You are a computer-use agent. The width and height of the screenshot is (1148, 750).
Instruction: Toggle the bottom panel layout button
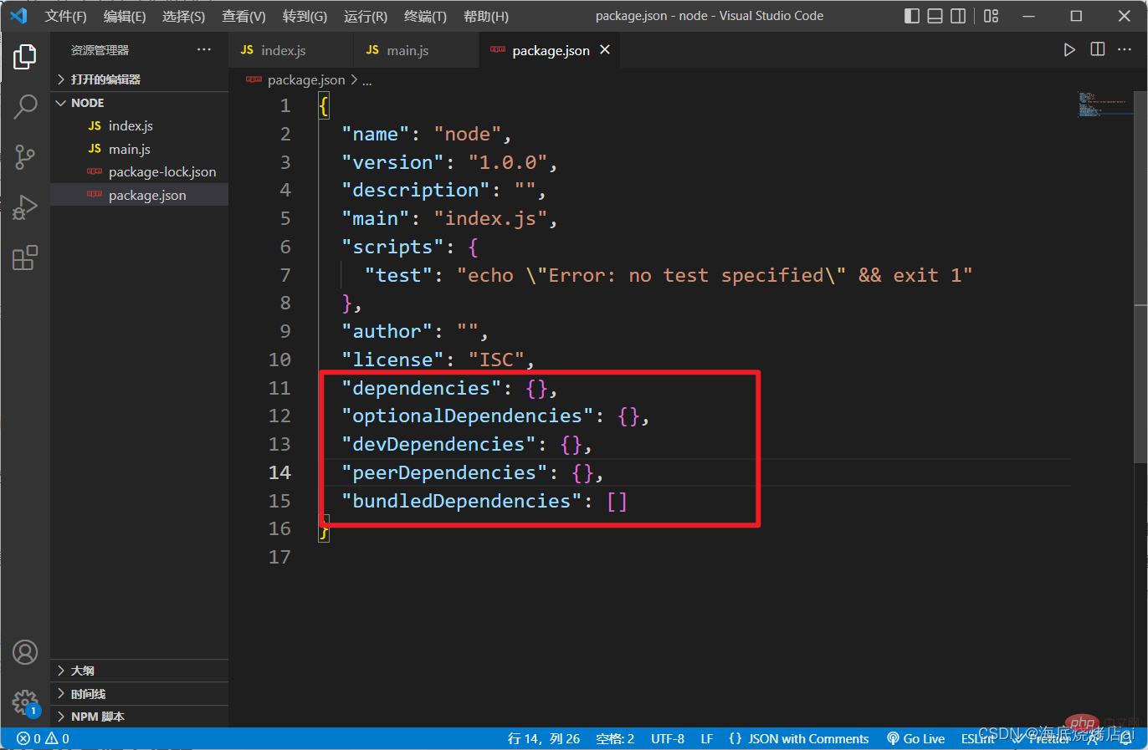pos(935,16)
